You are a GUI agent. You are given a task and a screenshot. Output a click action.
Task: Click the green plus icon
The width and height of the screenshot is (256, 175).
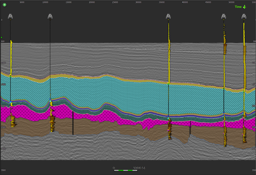tap(5, 5)
